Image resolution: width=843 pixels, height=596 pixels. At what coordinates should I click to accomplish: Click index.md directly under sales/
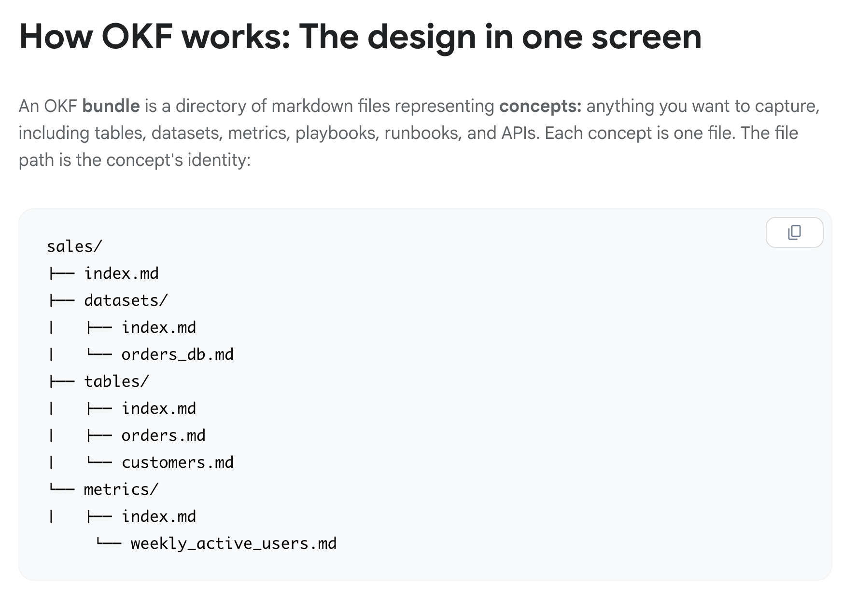[x=121, y=273]
